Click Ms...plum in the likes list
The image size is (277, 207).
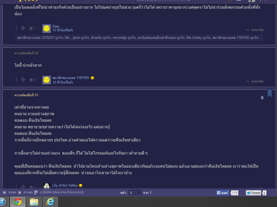pyautogui.click(x=73, y=38)
